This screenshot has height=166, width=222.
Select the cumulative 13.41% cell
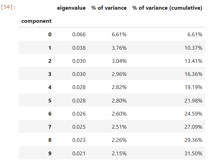(x=193, y=61)
